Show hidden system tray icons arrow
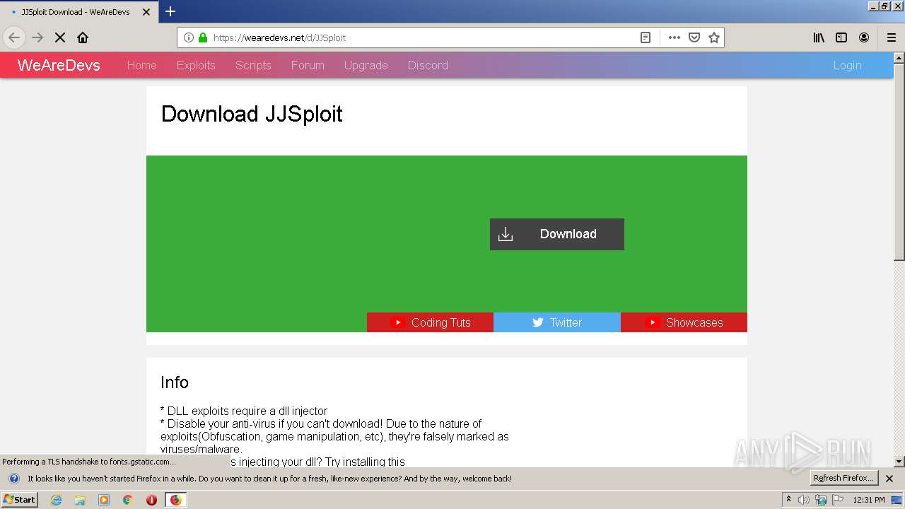905x509 pixels. (788, 500)
